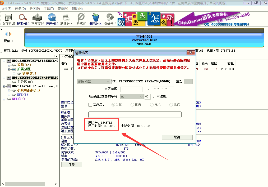Click the New Partition (新建分区) icon

coord(67,19)
